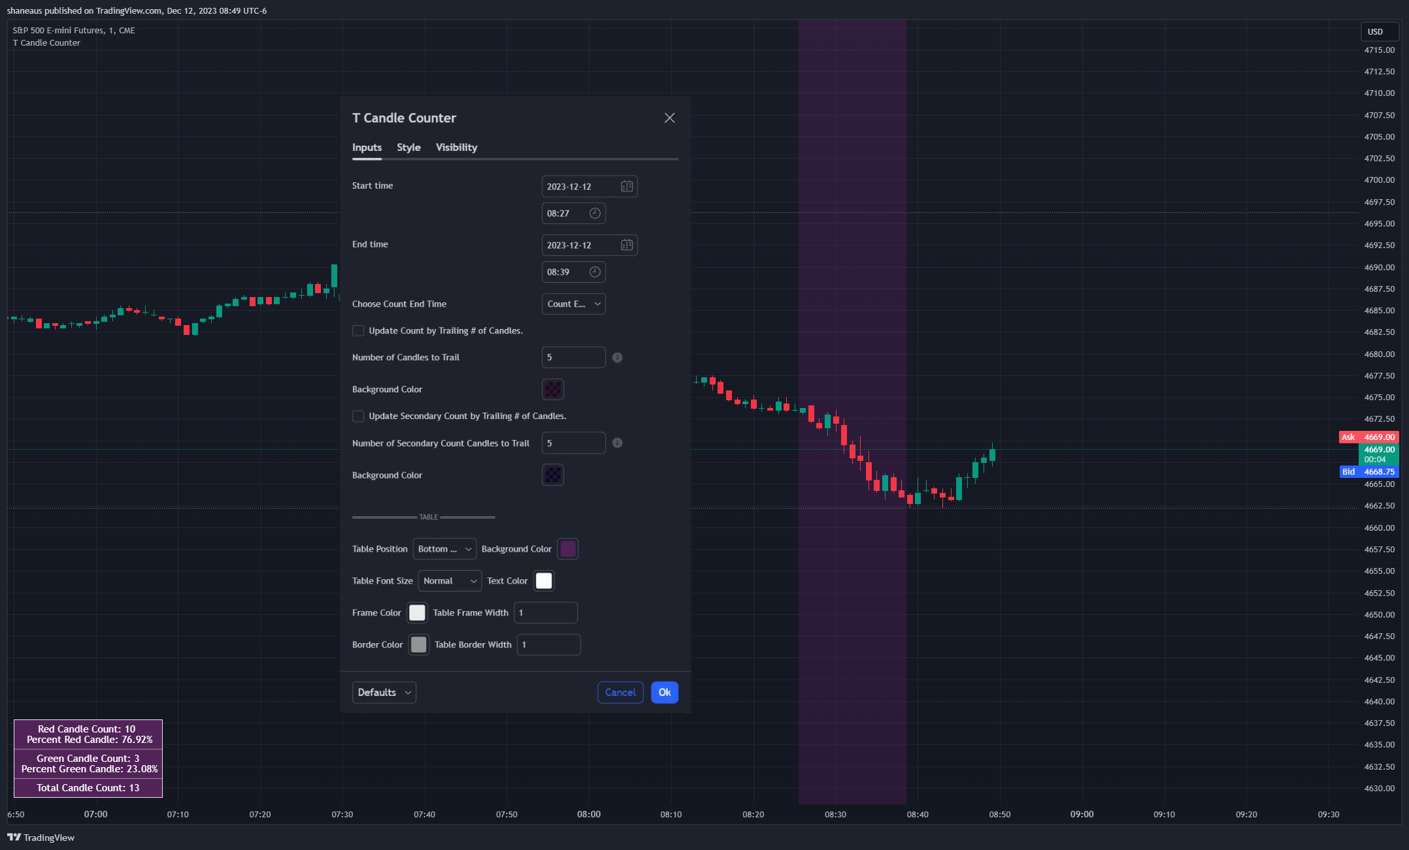Click the Ok button

click(x=665, y=693)
